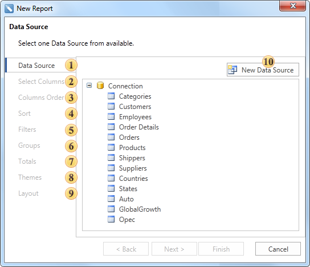Click the Customers table icon
This screenshot has width=310, height=267.
tap(111, 107)
